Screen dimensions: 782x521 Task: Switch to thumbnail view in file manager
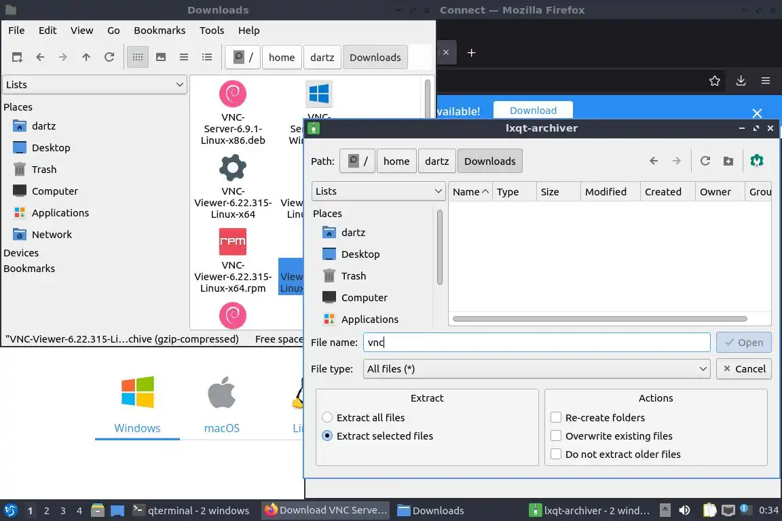[x=161, y=57]
